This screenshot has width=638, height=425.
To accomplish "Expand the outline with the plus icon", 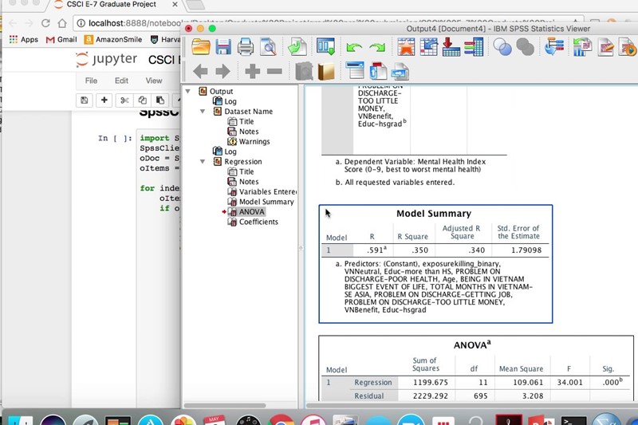I will coord(252,72).
